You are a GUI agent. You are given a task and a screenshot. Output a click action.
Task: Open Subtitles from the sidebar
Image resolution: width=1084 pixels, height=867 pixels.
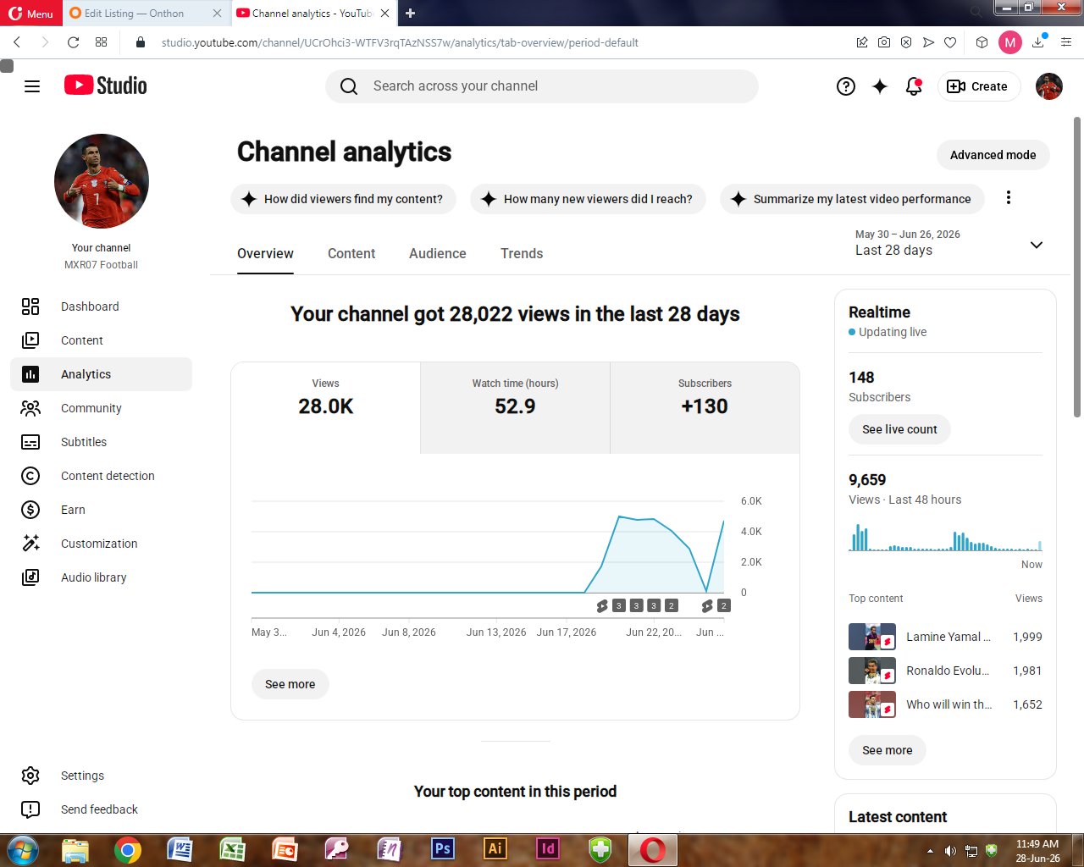click(101, 442)
